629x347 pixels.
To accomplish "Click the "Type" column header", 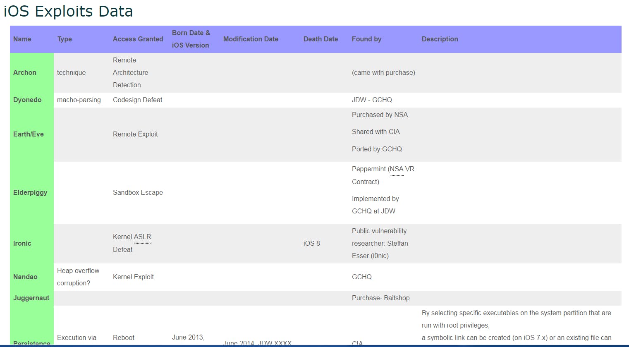I will [x=65, y=39].
